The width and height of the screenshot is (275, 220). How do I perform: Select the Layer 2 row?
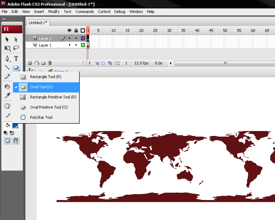tap(56, 38)
